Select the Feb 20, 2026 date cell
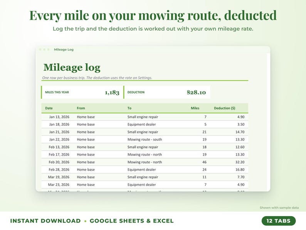306x230 pixels. tap(59, 162)
